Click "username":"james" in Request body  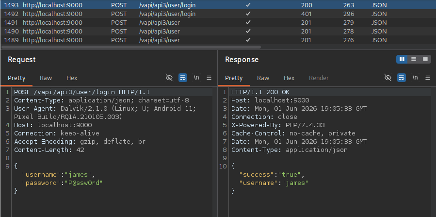pyautogui.click(x=59, y=175)
